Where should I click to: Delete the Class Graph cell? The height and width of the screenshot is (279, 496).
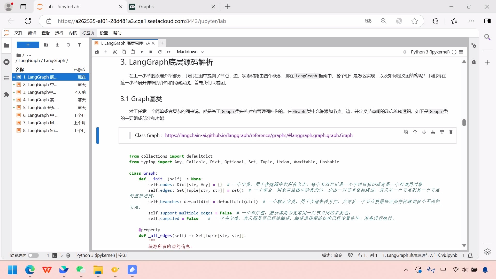pos(451,132)
